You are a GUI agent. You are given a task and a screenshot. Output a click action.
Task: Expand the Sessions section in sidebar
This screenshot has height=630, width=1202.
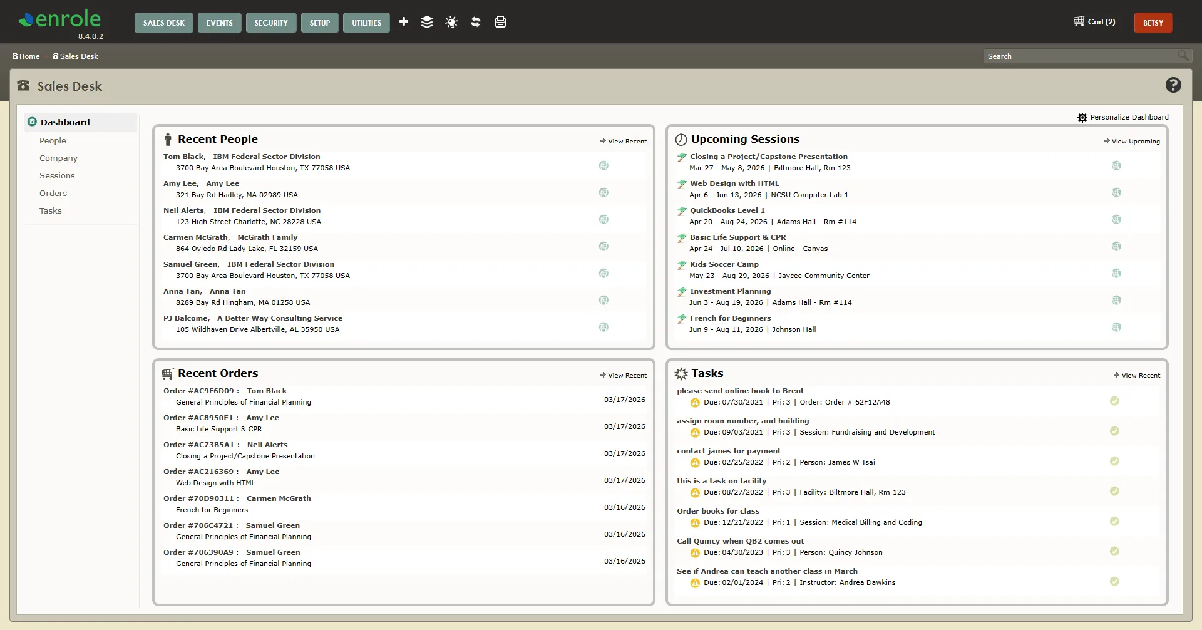tap(57, 175)
